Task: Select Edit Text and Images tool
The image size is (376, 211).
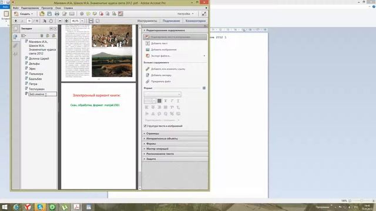Action: click(175, 37)
